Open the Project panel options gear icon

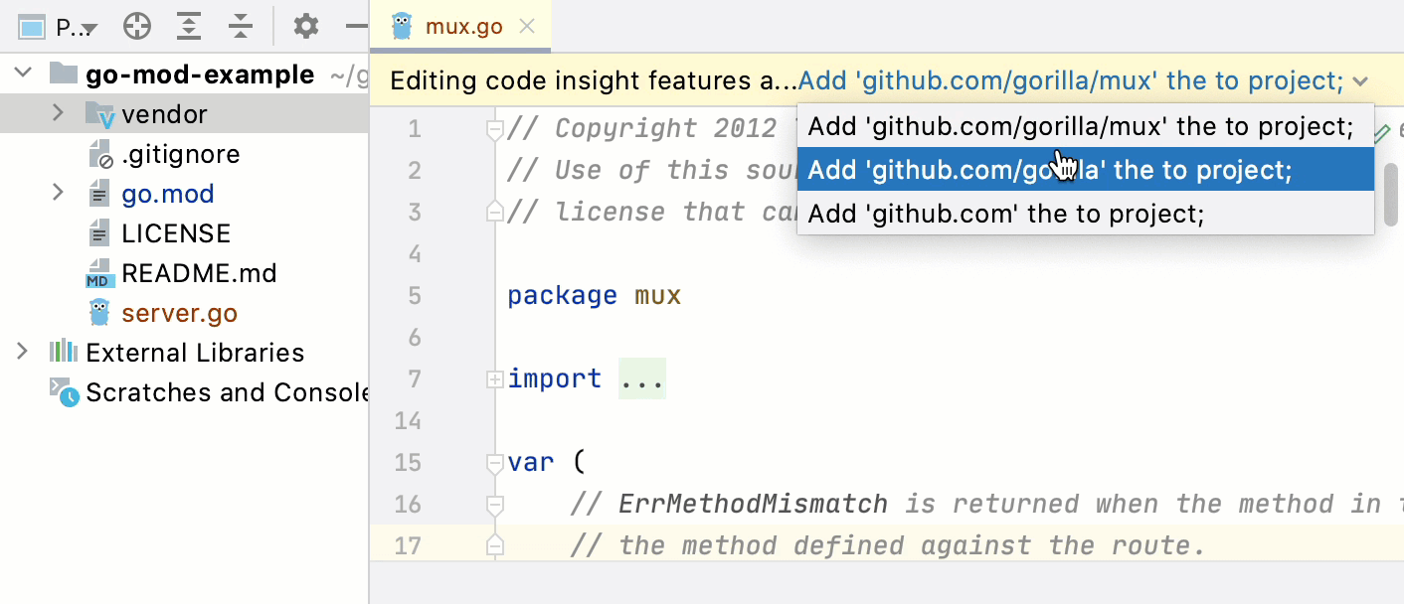[305, 27]
